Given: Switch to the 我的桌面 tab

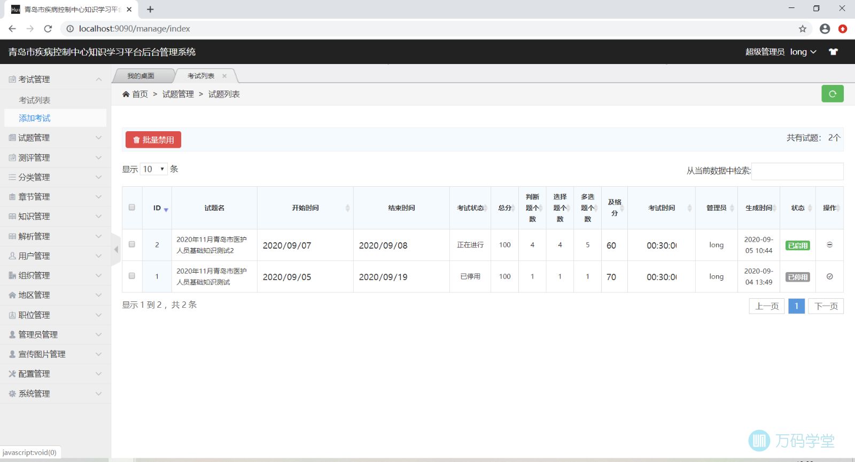Looking at the screenshot, I should coord(141,76).
